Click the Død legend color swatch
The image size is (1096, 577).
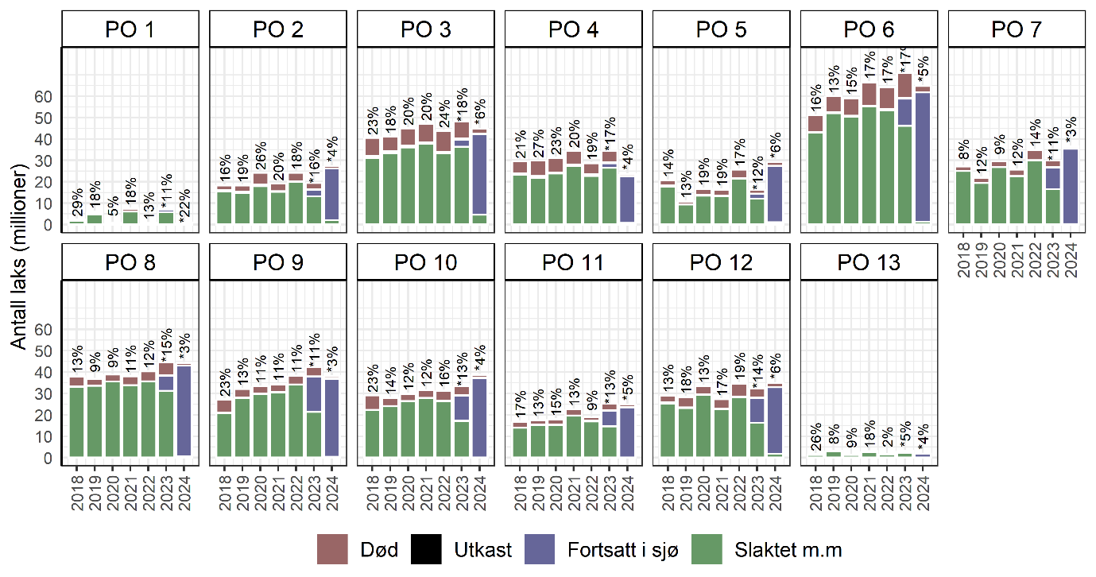tap(332, 549)
